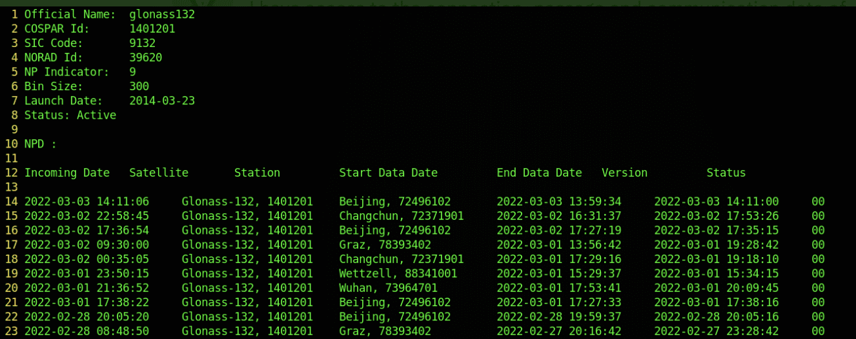Click the Bin Size value 300

tap(139, 86)
